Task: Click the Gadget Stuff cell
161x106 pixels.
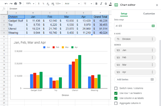Action: point(16,21)
